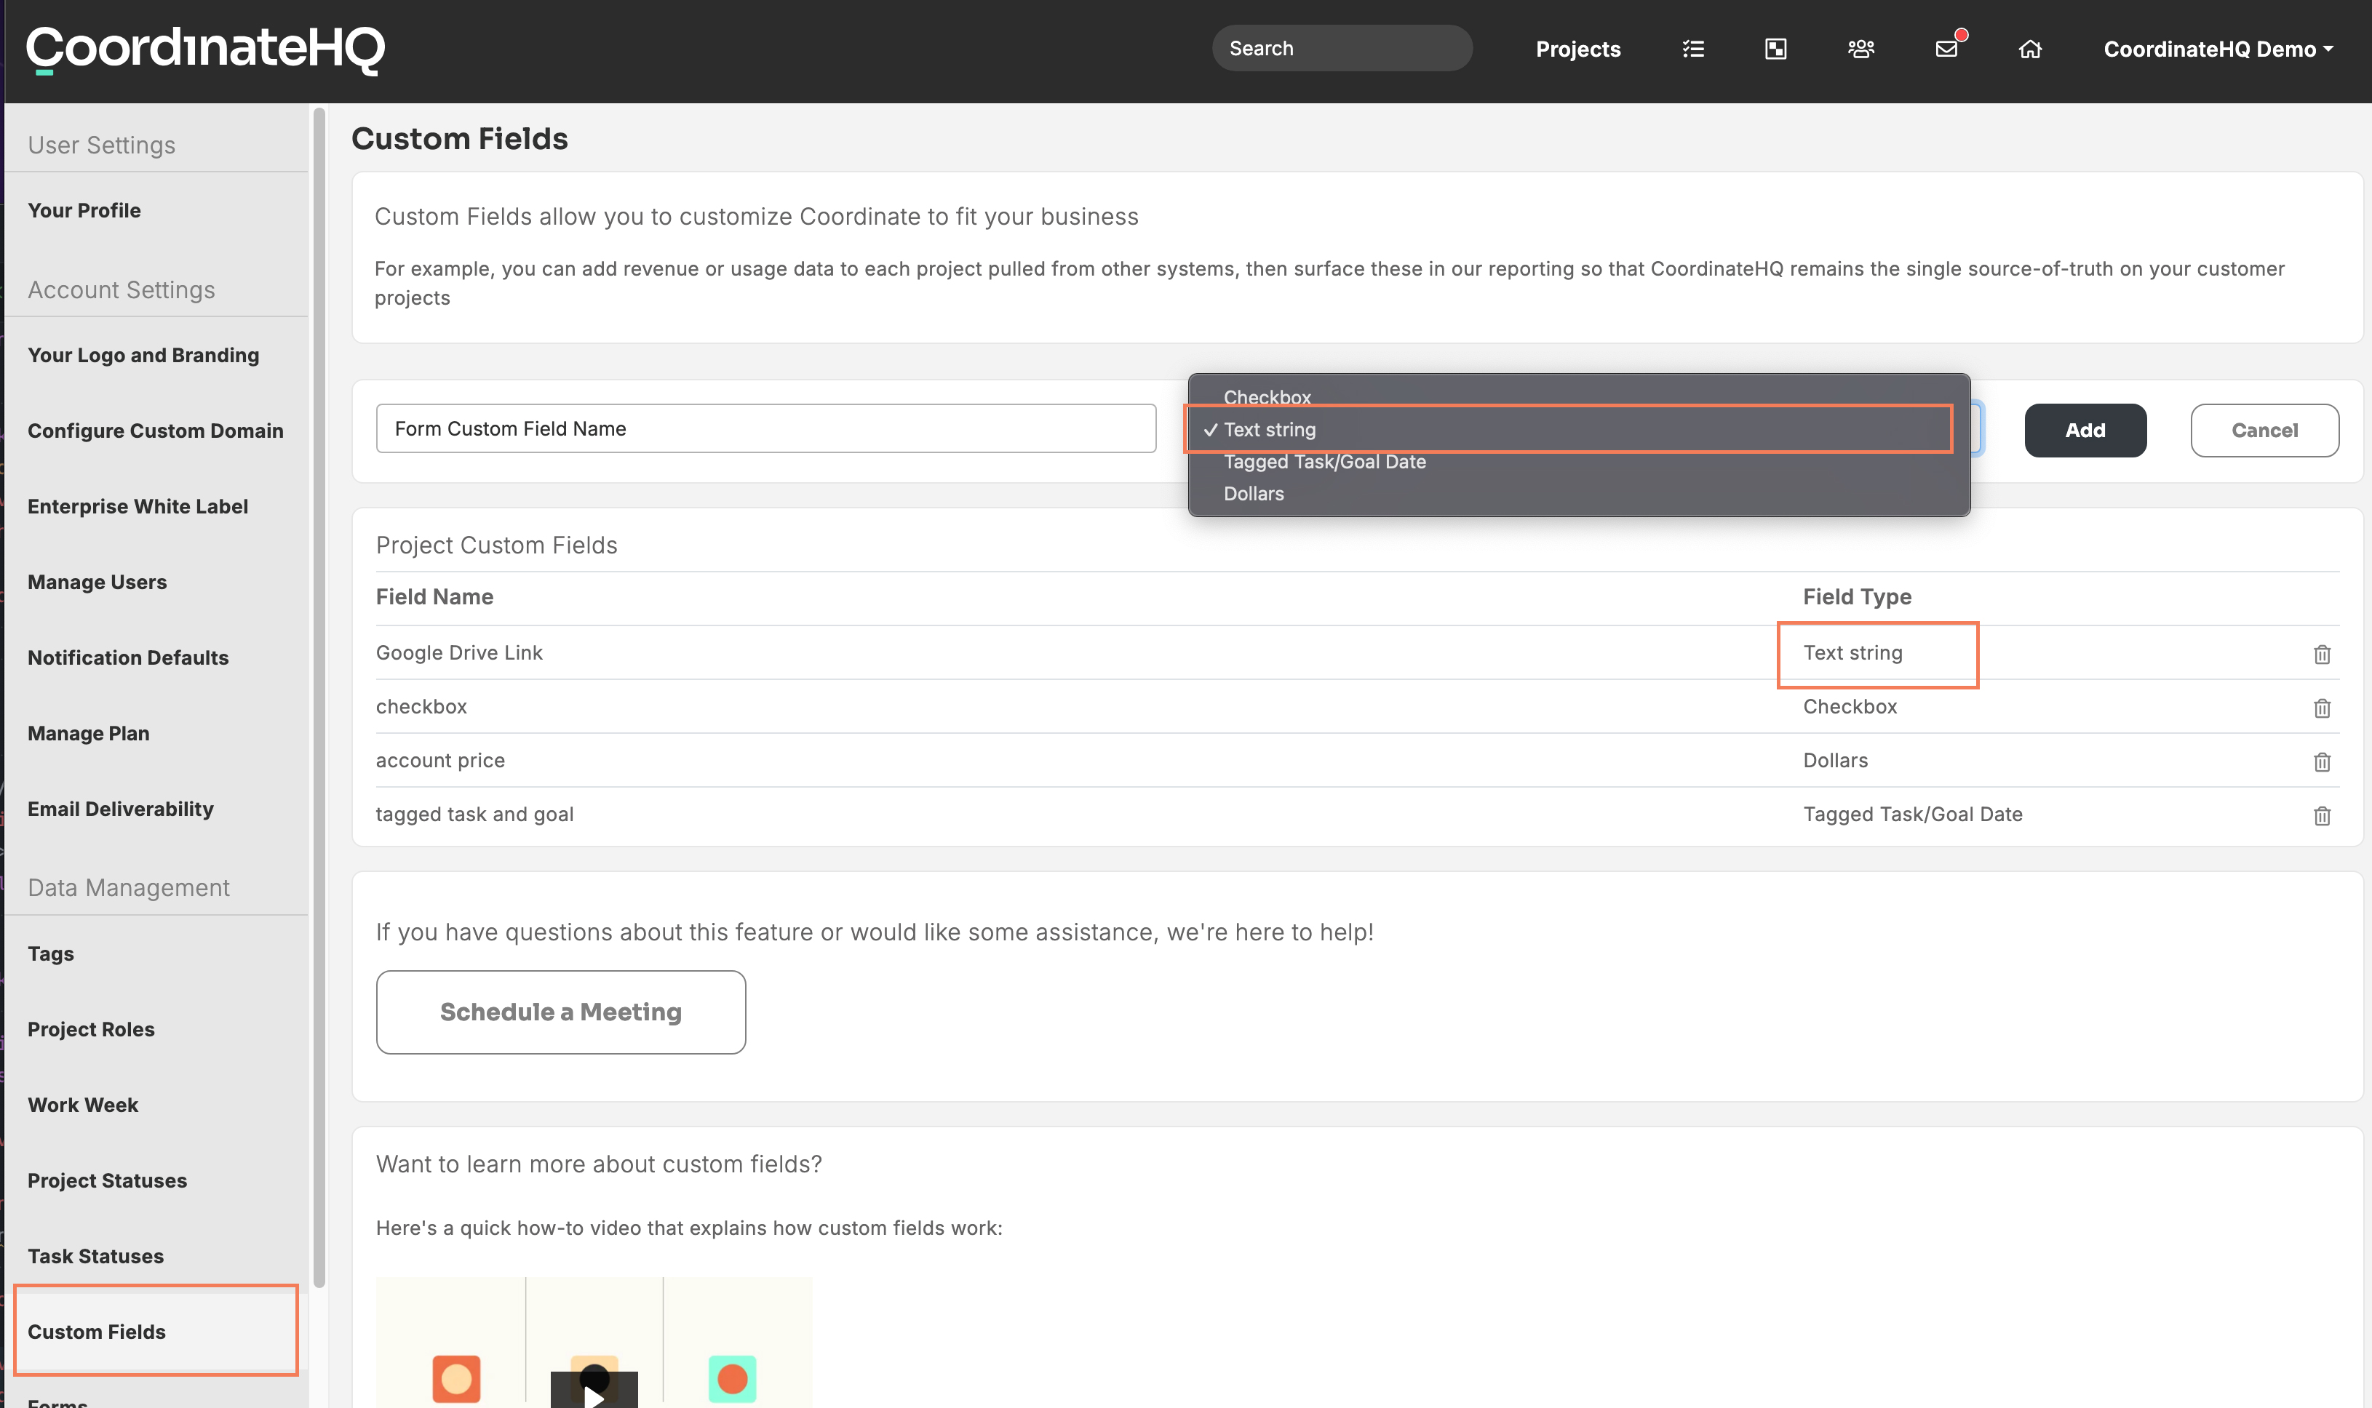Open Manage Users in the sidebar
Screen dimensions: 2372x1408
[97, 582]
